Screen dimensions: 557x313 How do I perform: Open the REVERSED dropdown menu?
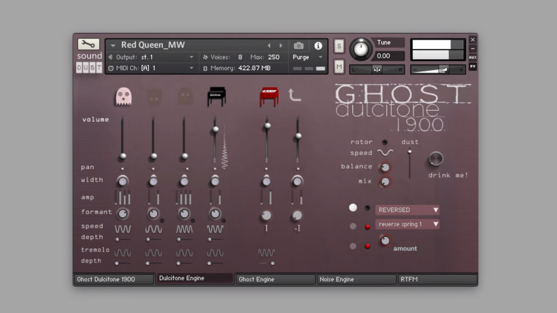(408, 210)
